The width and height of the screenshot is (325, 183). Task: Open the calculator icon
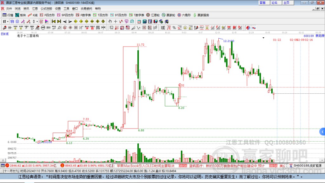coord(144,21)
